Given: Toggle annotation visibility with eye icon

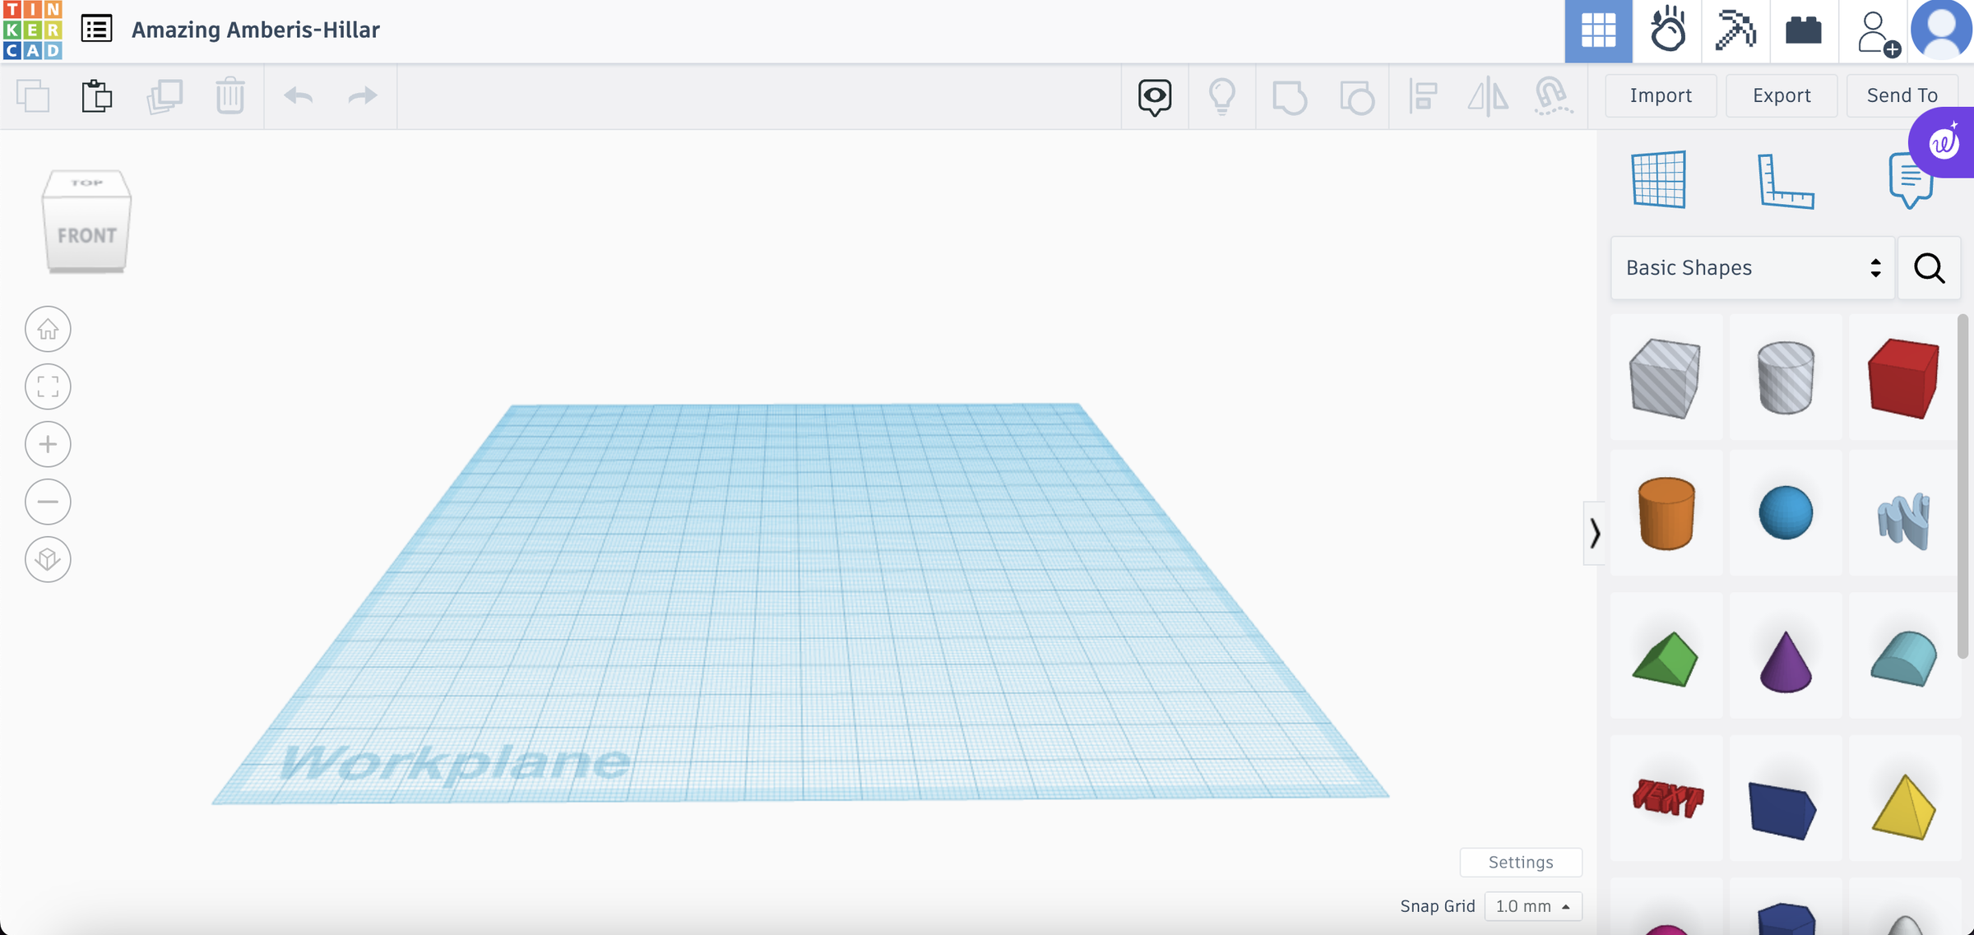Looking at the screenshot, I should 1154,96.
